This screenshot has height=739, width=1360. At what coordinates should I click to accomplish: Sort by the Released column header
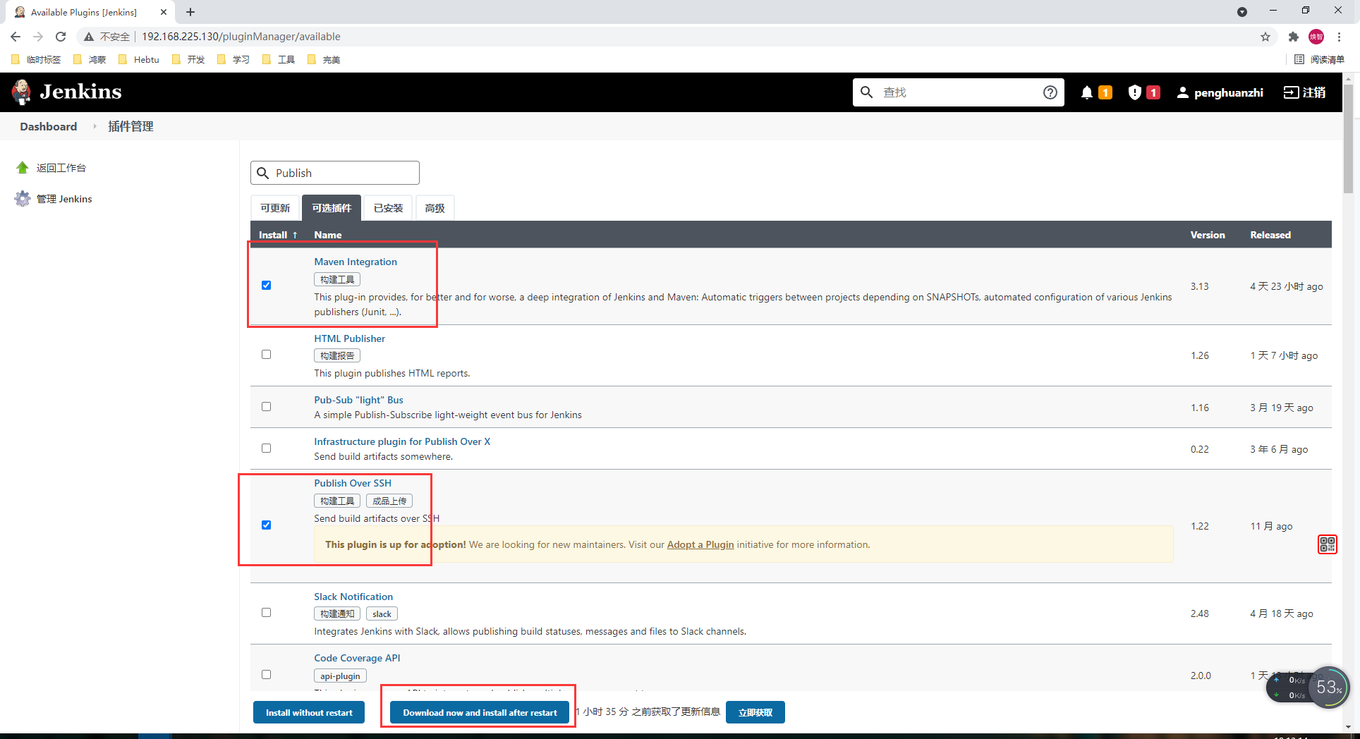tap(1270, 235)
